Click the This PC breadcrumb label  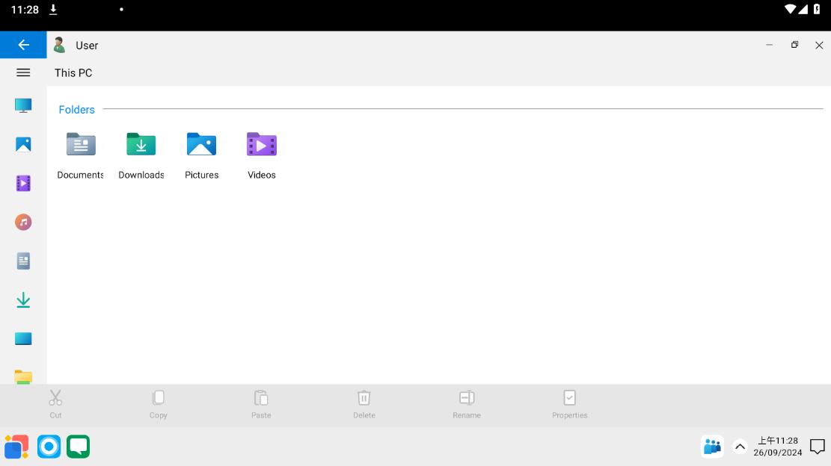[73, 73]
